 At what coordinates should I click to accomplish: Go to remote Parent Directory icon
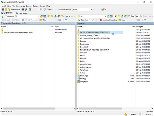116,16
